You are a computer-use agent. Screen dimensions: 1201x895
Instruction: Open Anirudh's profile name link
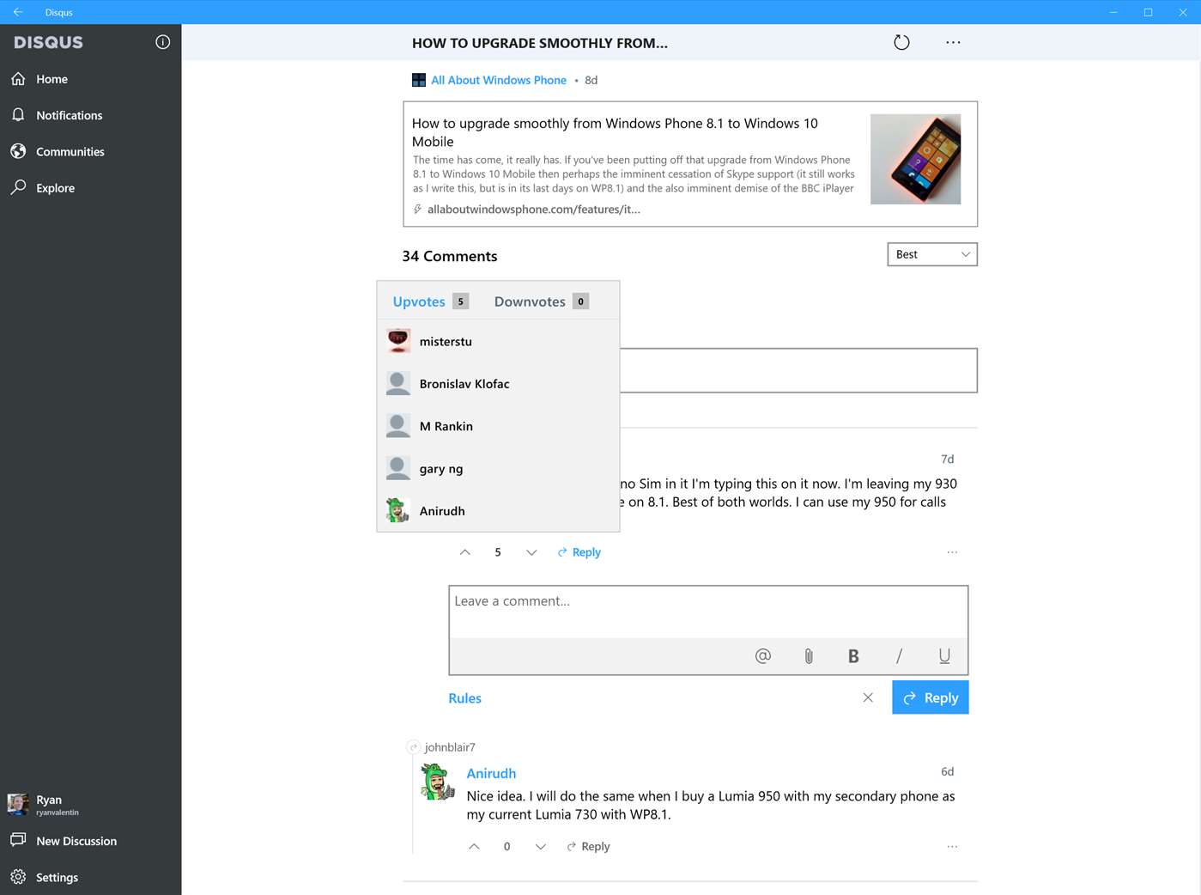491,773
